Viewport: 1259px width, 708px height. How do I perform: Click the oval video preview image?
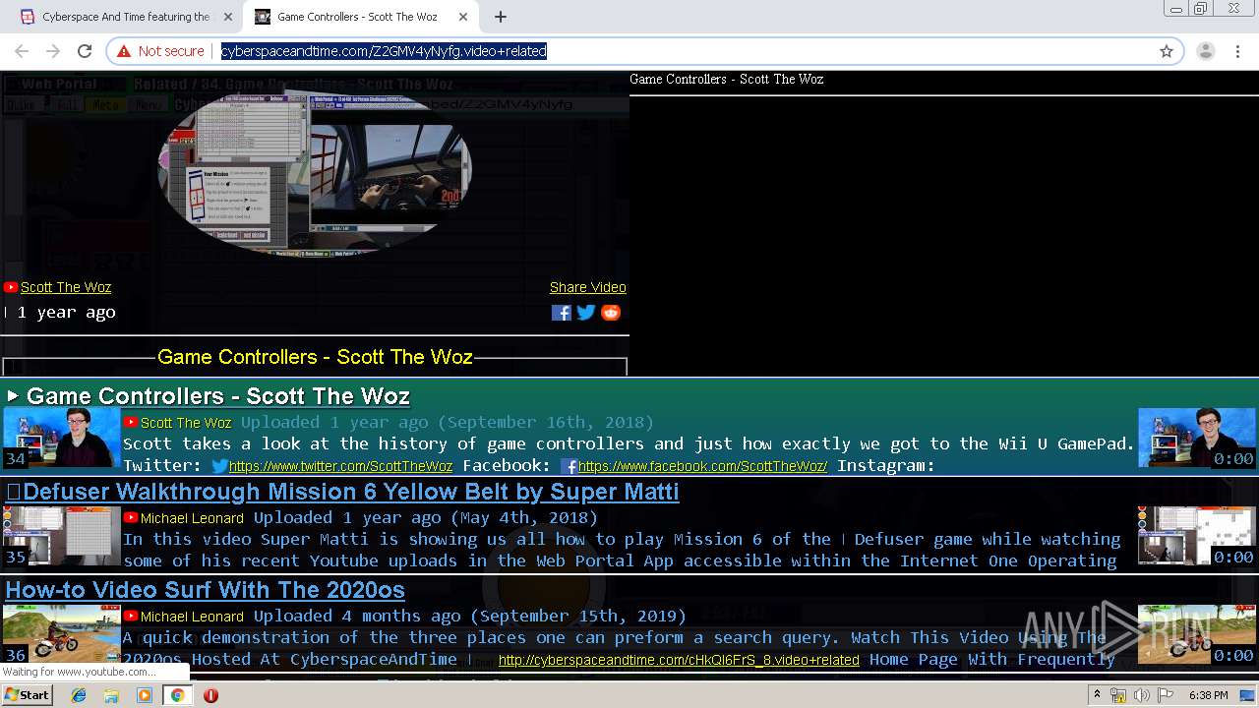(315, 172)
